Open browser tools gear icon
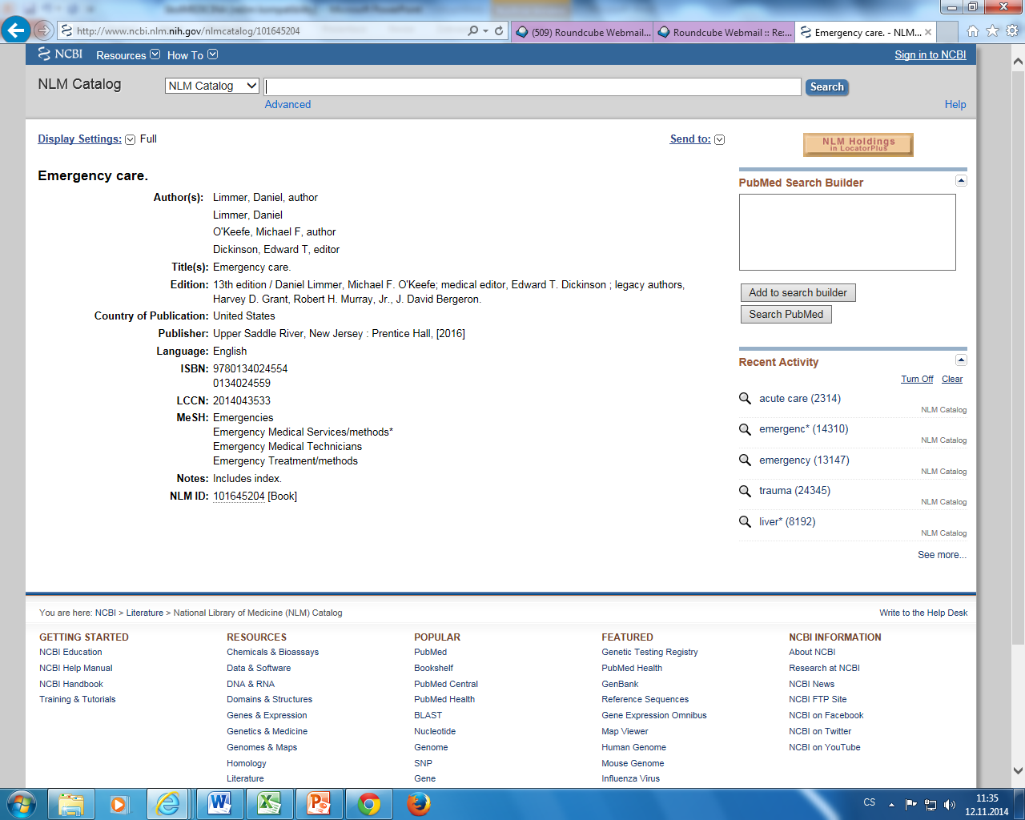 pyautogui.click(x=1012, y=31)
